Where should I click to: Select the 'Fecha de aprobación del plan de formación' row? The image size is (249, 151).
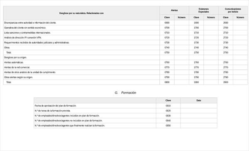(125, 106)
